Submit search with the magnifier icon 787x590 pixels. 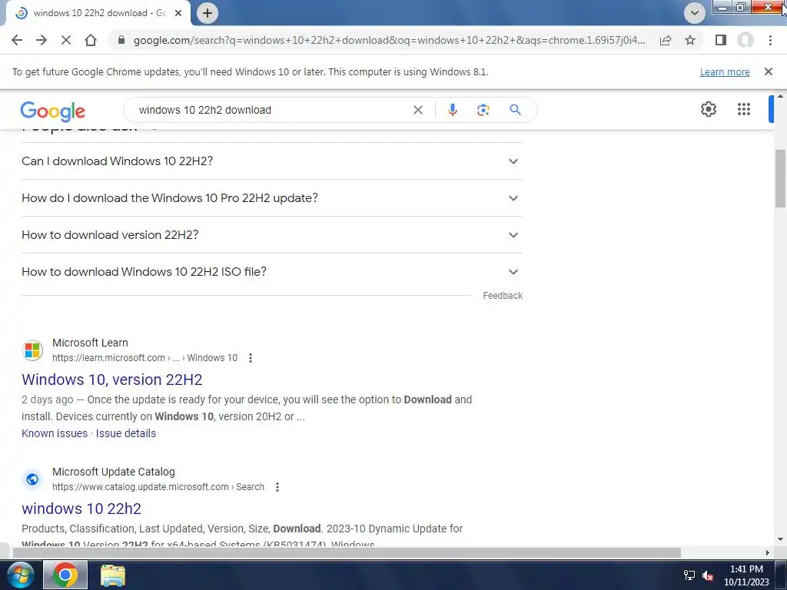click(x=516, y=110)
